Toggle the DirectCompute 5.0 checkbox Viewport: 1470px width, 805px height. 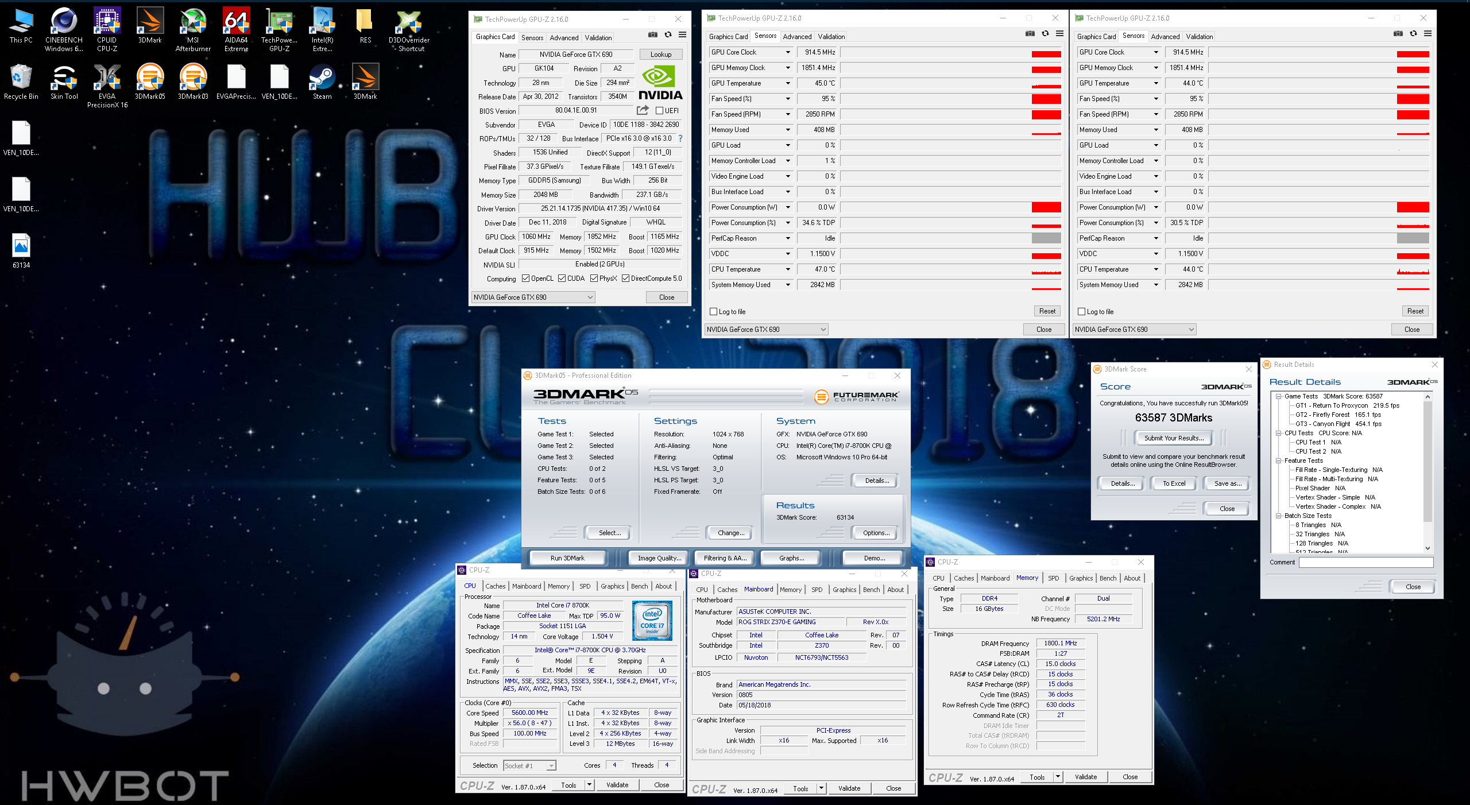[x=625, y=278]
